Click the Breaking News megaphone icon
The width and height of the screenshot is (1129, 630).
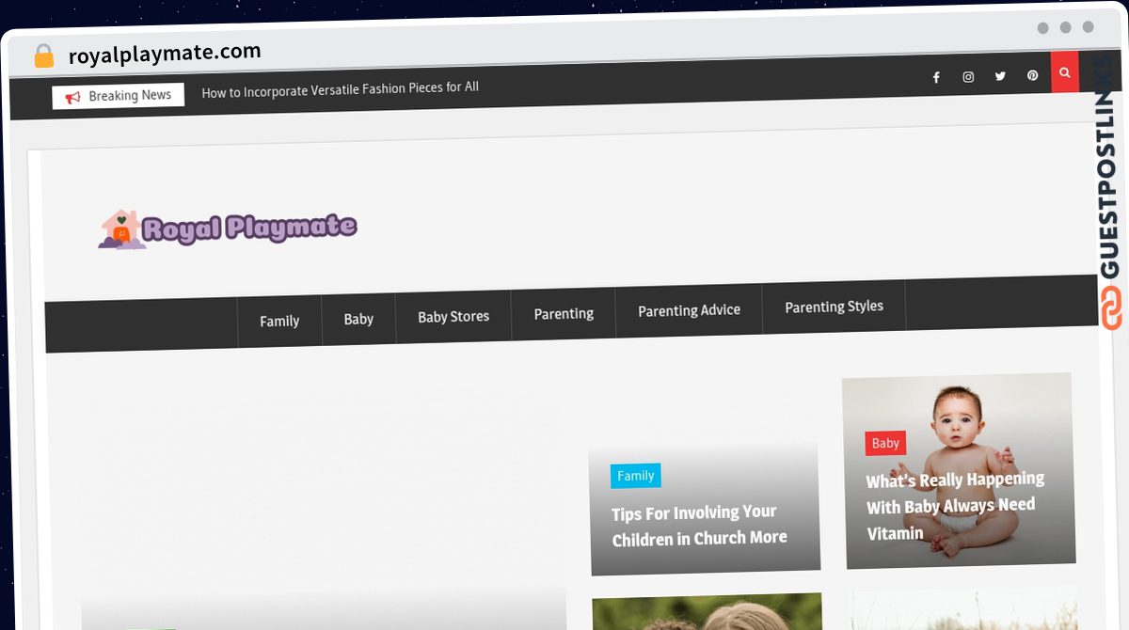coord(72,97)
